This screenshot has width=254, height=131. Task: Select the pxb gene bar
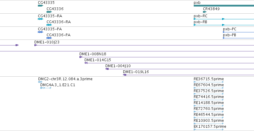click(224, 6)
